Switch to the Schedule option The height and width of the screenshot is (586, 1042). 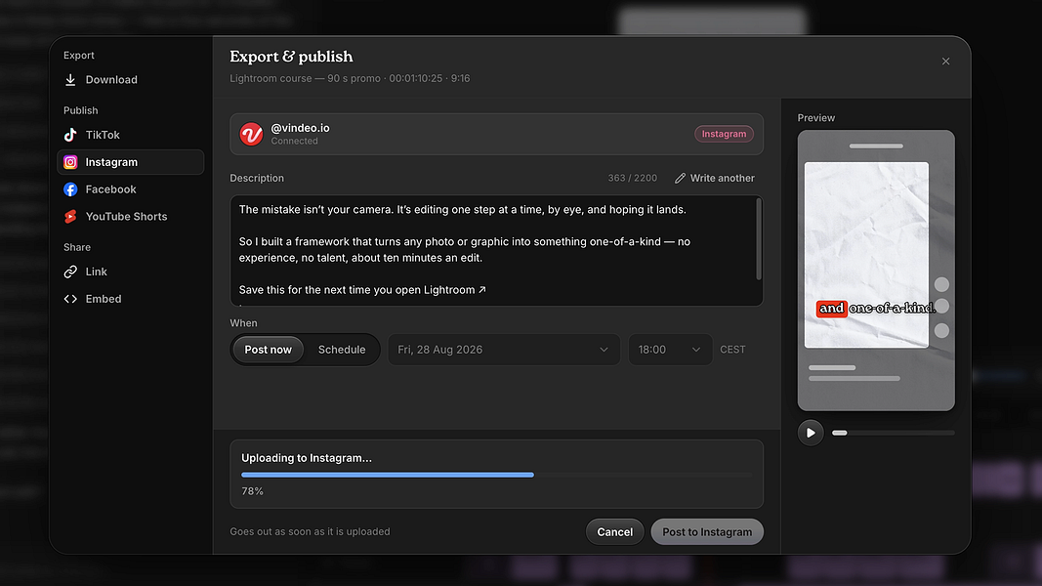[x=342, y=350]
